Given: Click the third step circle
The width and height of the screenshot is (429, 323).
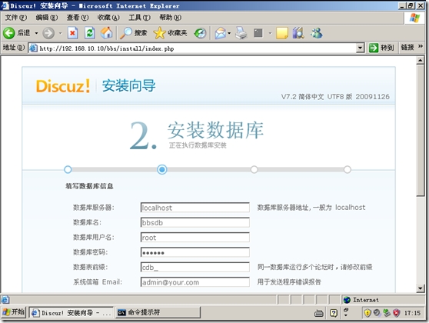Looking at the screenshot, I should coord(254,170).
